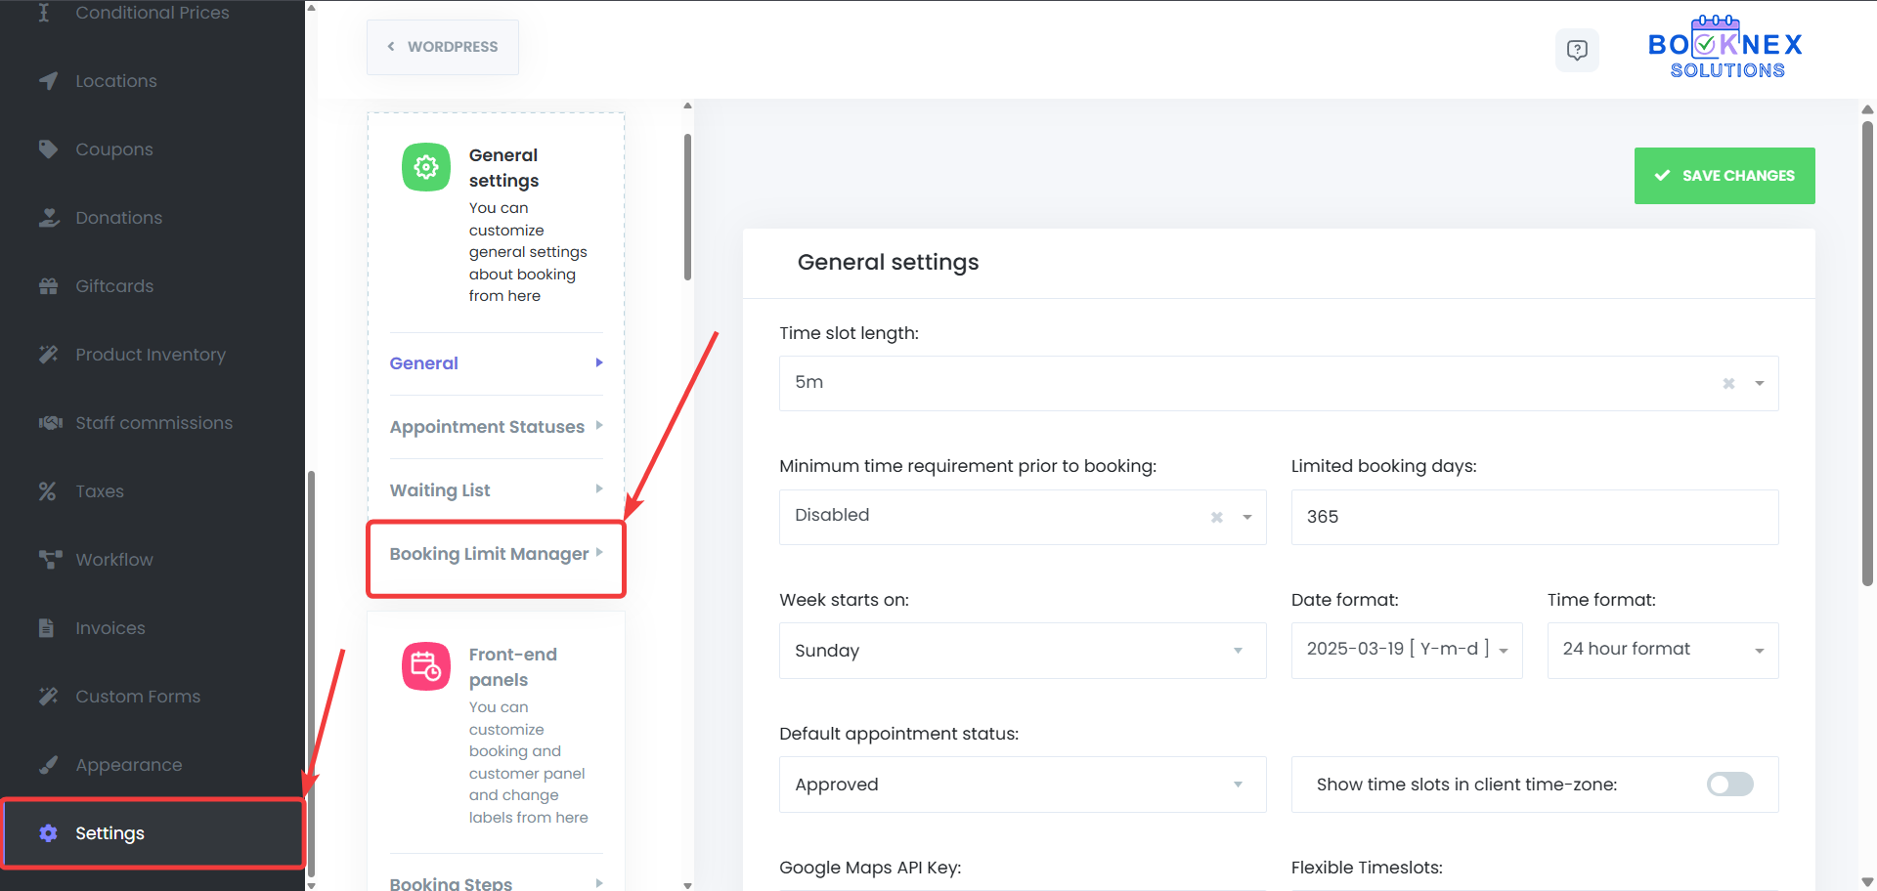Open Workflow using its sidebar icon
The height and width of the screenshot is (891, 1877).
[x=50, y=559]
